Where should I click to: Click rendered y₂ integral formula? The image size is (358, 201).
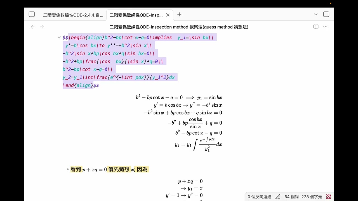pyautogui.click(x=198, y=145)
